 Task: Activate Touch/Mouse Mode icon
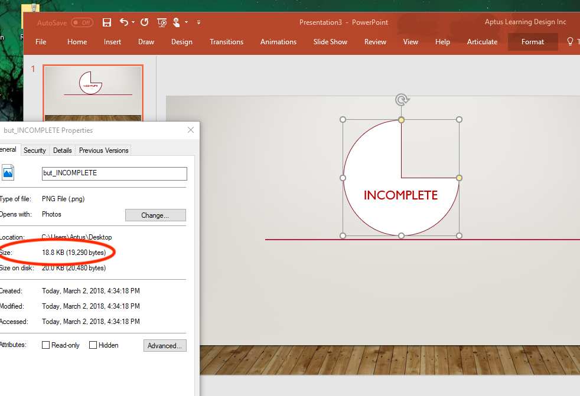point(175,22)
